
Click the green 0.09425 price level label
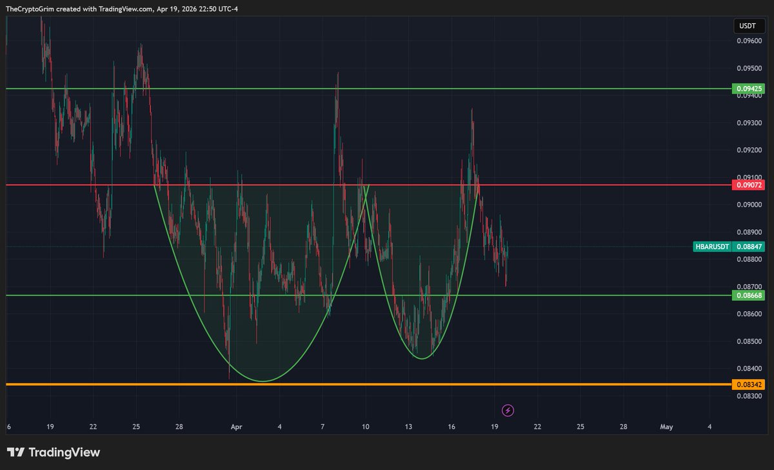click(x=747, y=88)
